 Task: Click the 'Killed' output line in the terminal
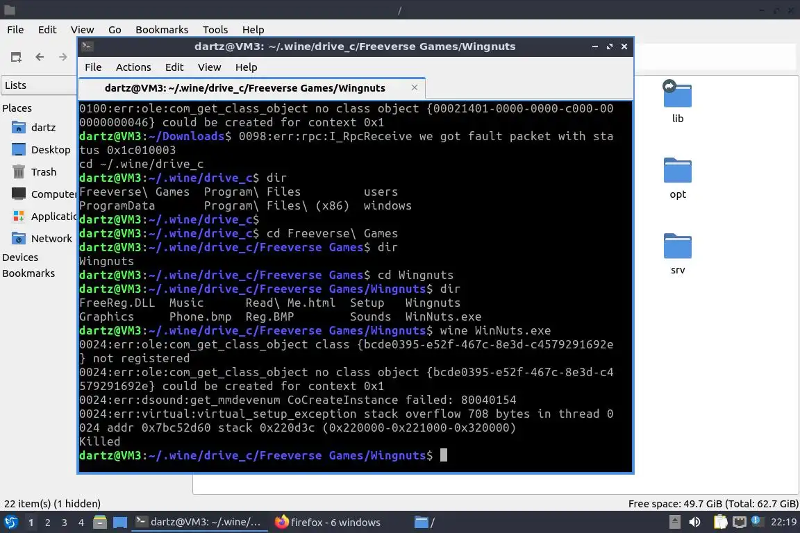pos(100,441)
